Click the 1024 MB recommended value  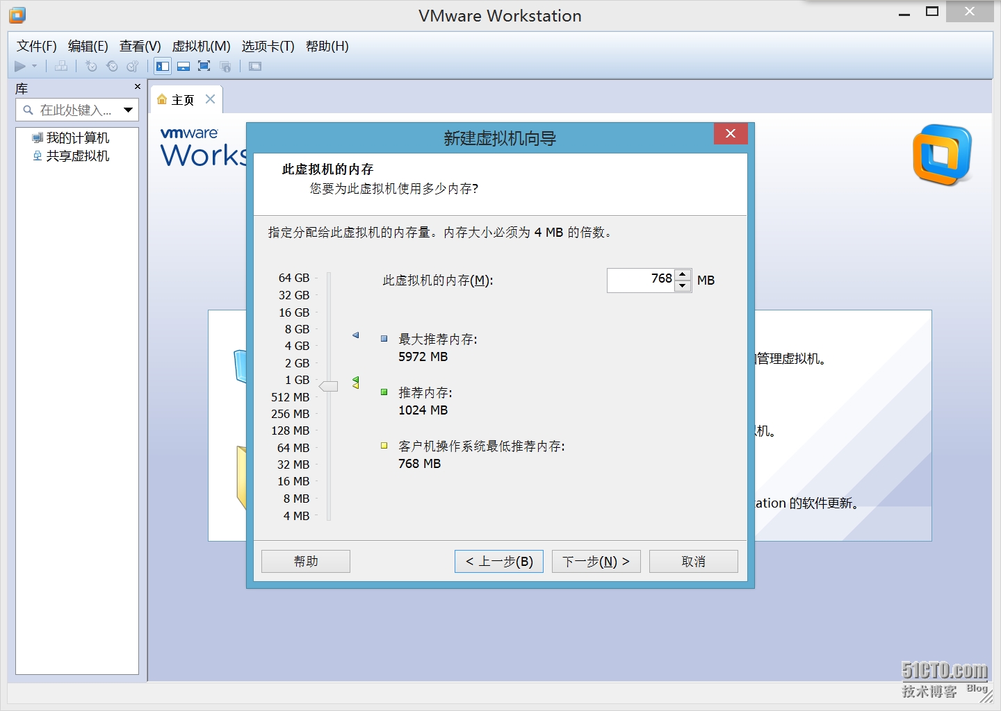click(x=423, y=410)
